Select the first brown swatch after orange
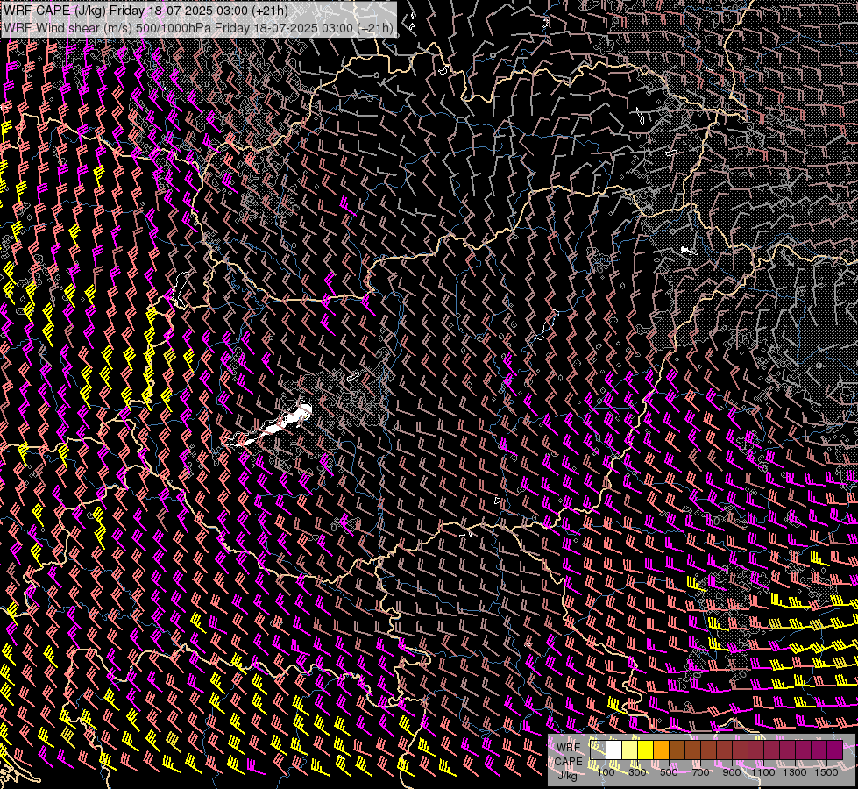 [677, 750]
